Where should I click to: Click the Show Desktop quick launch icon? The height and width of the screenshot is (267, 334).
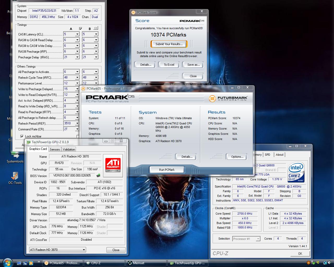(19, 263)
